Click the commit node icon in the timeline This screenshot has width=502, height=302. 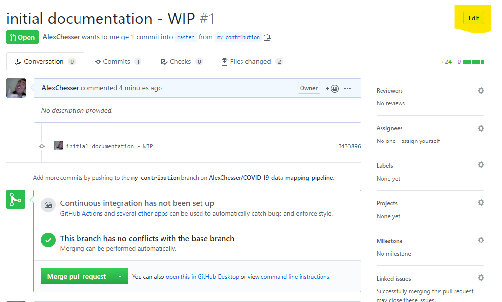pos(42,146)
